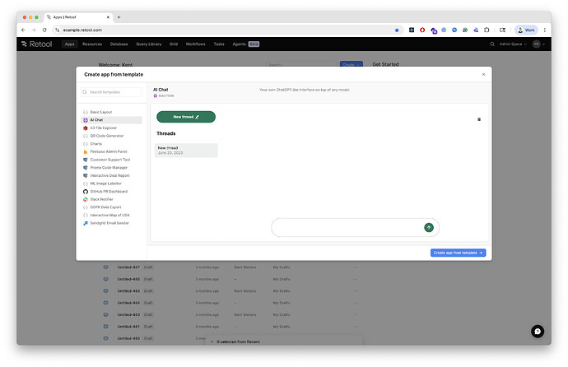568x367 pixels.
Task: Click the blue Create button behind dialog
Action: click(351, 64)
